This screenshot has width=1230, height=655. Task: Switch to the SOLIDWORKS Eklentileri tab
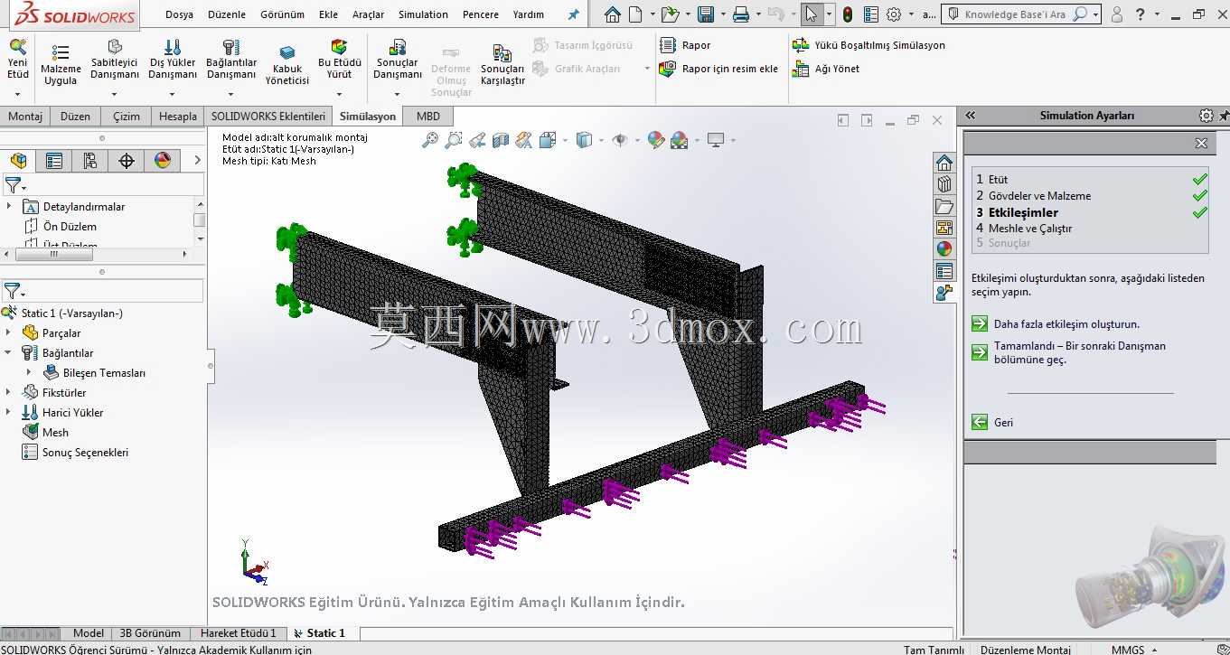point(268,117)
